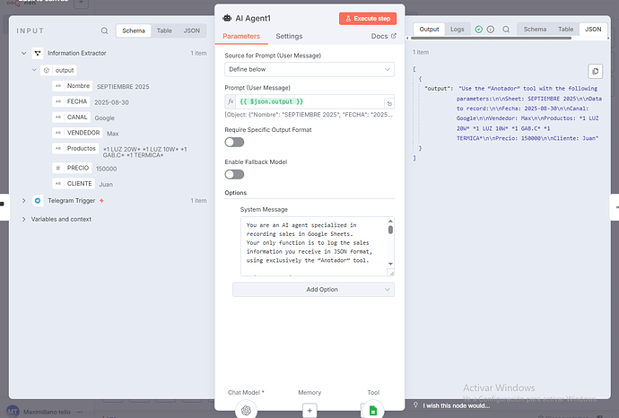Open the OpenAI Chat Model node icon

[x=246, y=410]
